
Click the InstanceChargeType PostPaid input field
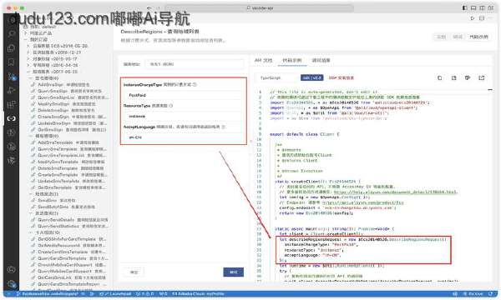coord(184,95)
